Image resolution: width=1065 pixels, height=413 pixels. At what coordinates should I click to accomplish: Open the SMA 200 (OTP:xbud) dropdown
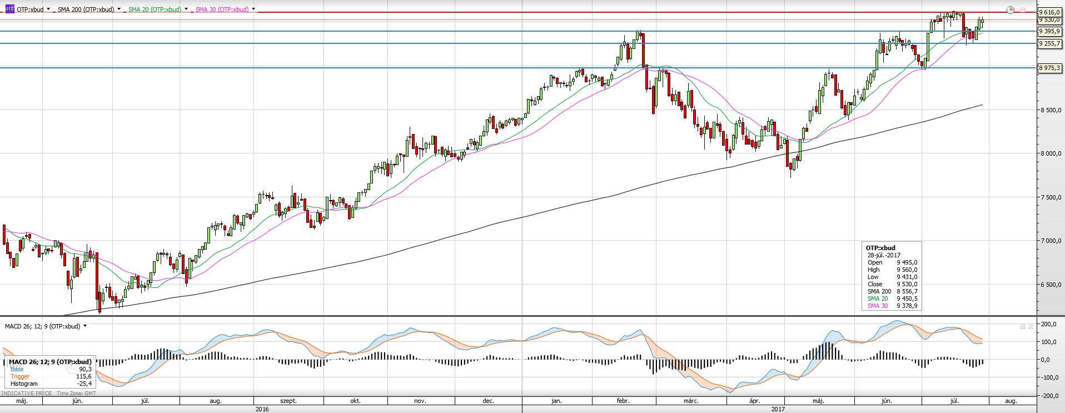tap(119, 9)
